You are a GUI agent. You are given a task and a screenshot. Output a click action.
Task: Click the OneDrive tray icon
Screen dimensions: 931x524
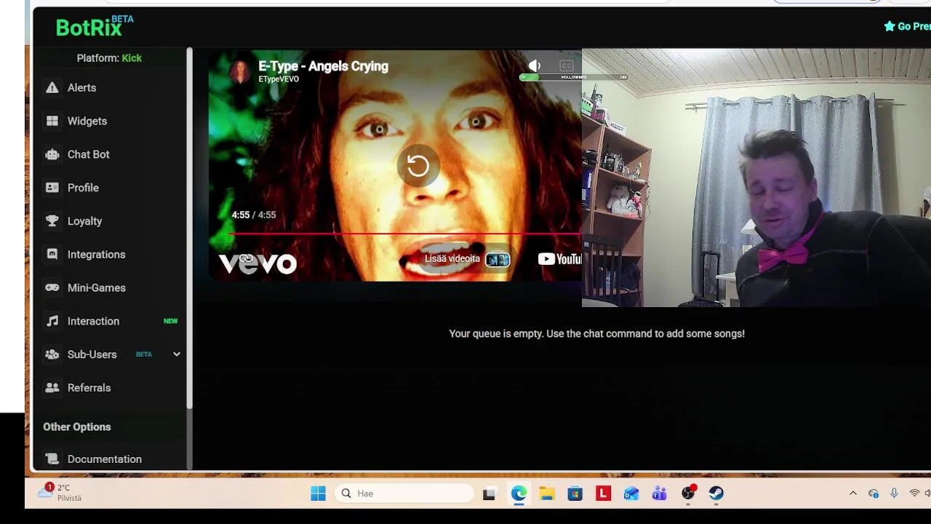[x=874, y=493]
